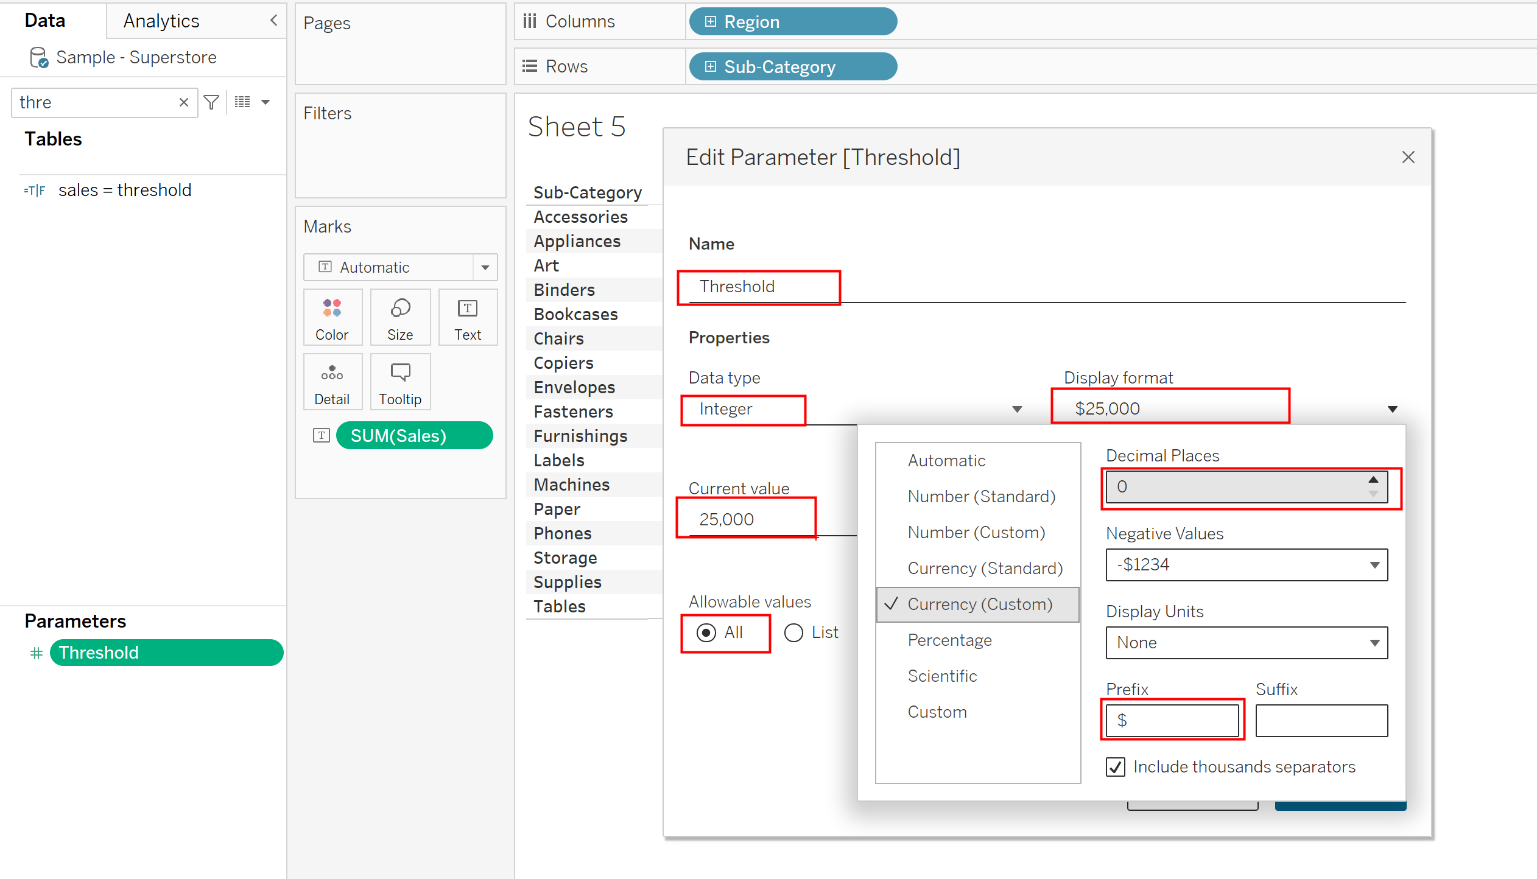Increase Decimal Places with the up arrow
The image size is (1537, 879).
(1373, 480)
